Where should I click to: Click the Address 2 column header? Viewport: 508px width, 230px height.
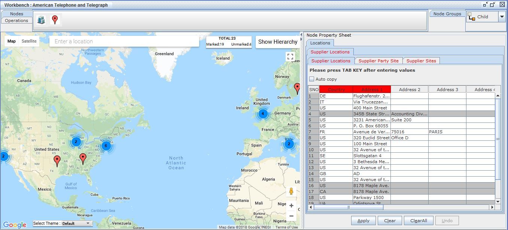click(x=410, y=90)
